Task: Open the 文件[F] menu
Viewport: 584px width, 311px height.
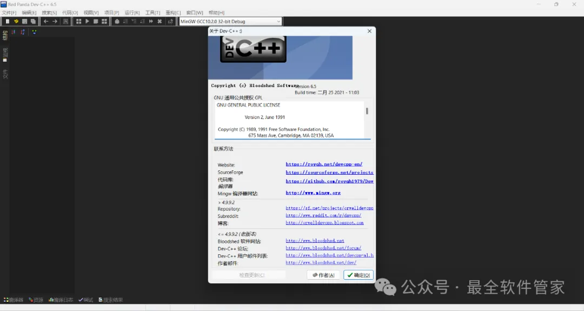Action: (9, 12)
